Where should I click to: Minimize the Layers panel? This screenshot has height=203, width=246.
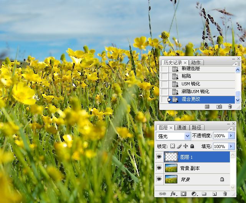(x=228, y=124)
